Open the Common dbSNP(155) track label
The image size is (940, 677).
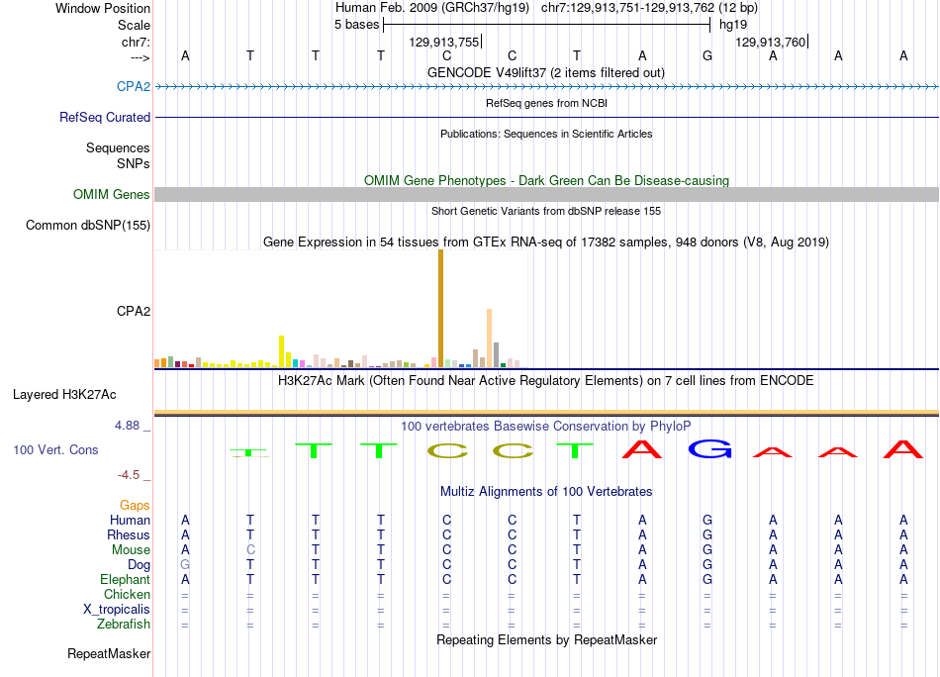coord(87,225)
